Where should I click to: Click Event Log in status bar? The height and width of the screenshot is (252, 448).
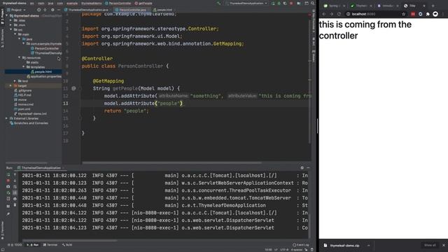[x=301, y=245]
